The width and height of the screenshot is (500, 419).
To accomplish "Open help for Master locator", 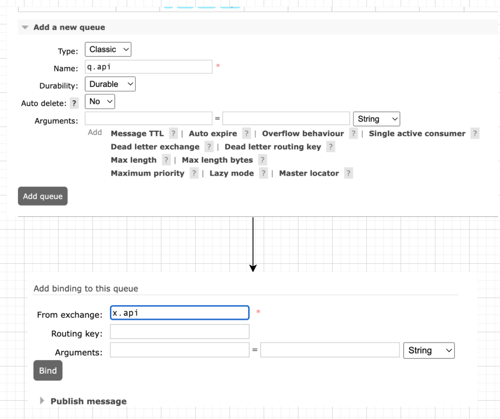I will pos(348,173).
